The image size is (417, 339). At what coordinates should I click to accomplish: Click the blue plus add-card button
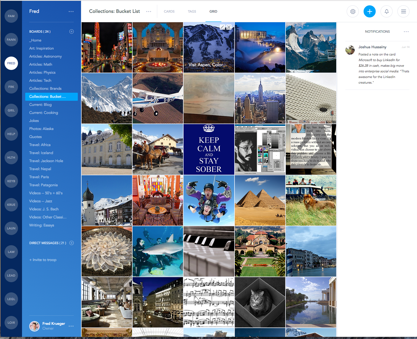[x=370, y=12]
